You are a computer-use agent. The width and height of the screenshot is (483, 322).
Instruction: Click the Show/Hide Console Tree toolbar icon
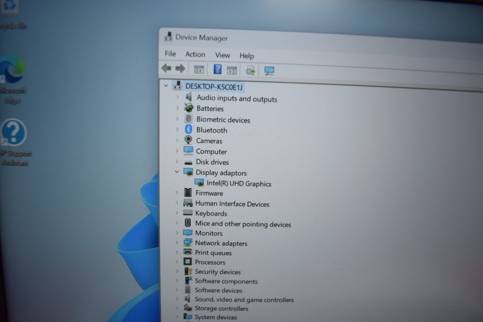tap(199, 70)
